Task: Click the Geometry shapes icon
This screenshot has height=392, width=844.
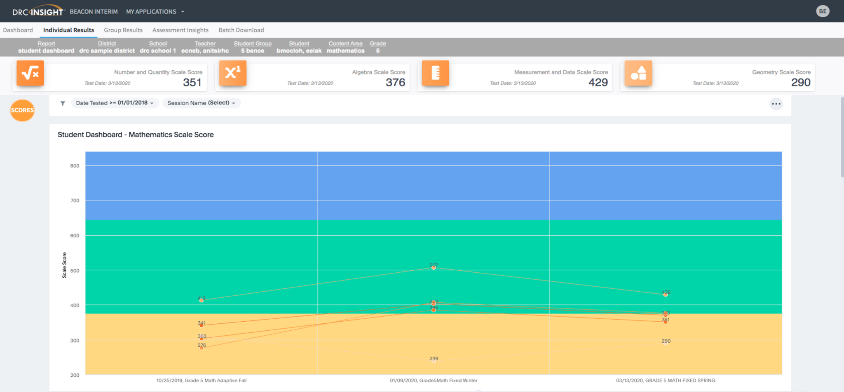Action: click(x=638, y=73)
